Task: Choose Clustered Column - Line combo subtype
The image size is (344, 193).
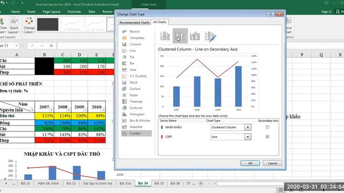Action: pos(165,36)
